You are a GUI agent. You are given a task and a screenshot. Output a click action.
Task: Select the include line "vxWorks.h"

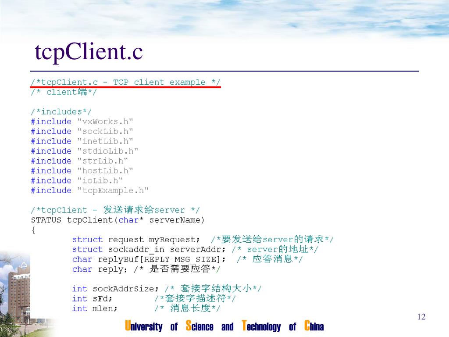[82, 122]
